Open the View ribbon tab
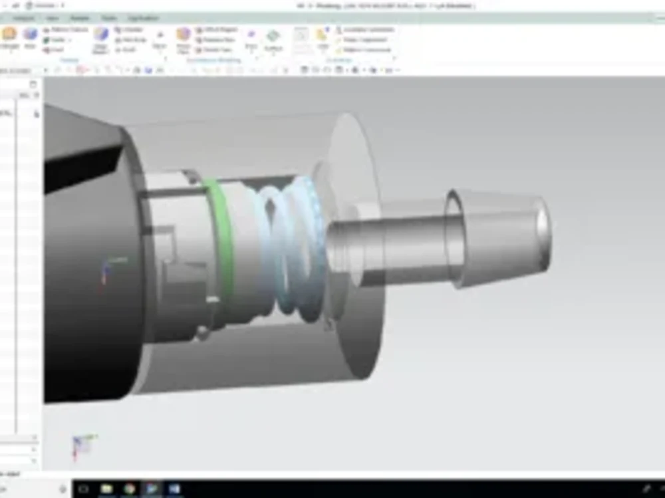Viewport: 665px width, 498px height. (53, 18)
